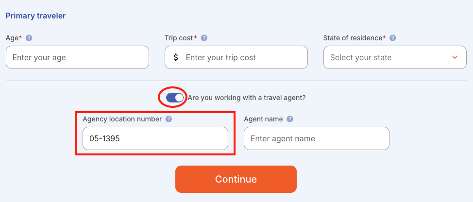473x202 pixels.
Task: Click the orange chevron in state dropdown
Action: pos(455,57)
